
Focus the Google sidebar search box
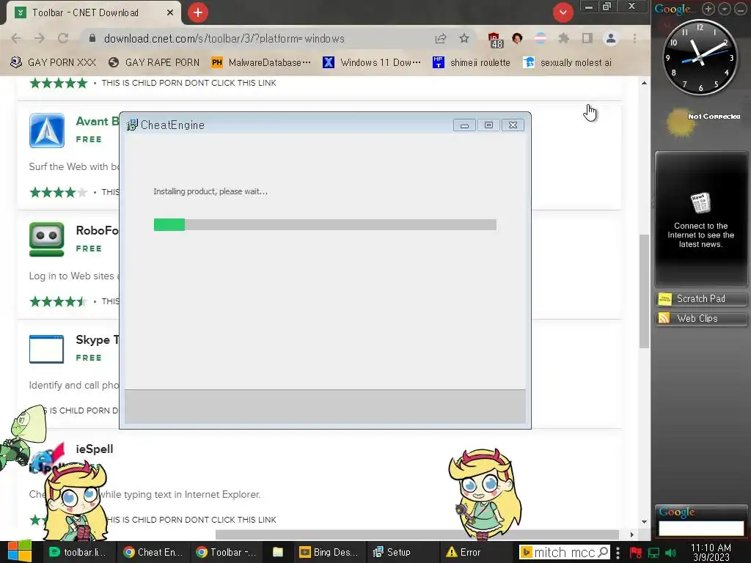(700, 528)
